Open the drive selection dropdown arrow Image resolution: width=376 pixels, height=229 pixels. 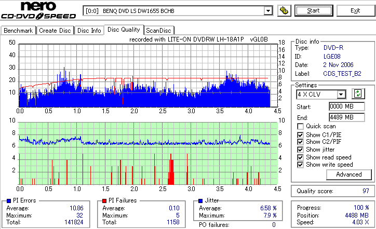(x=268, y=11)
